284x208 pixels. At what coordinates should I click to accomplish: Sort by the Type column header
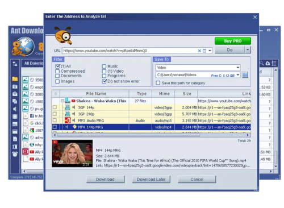tap(140, 94)
